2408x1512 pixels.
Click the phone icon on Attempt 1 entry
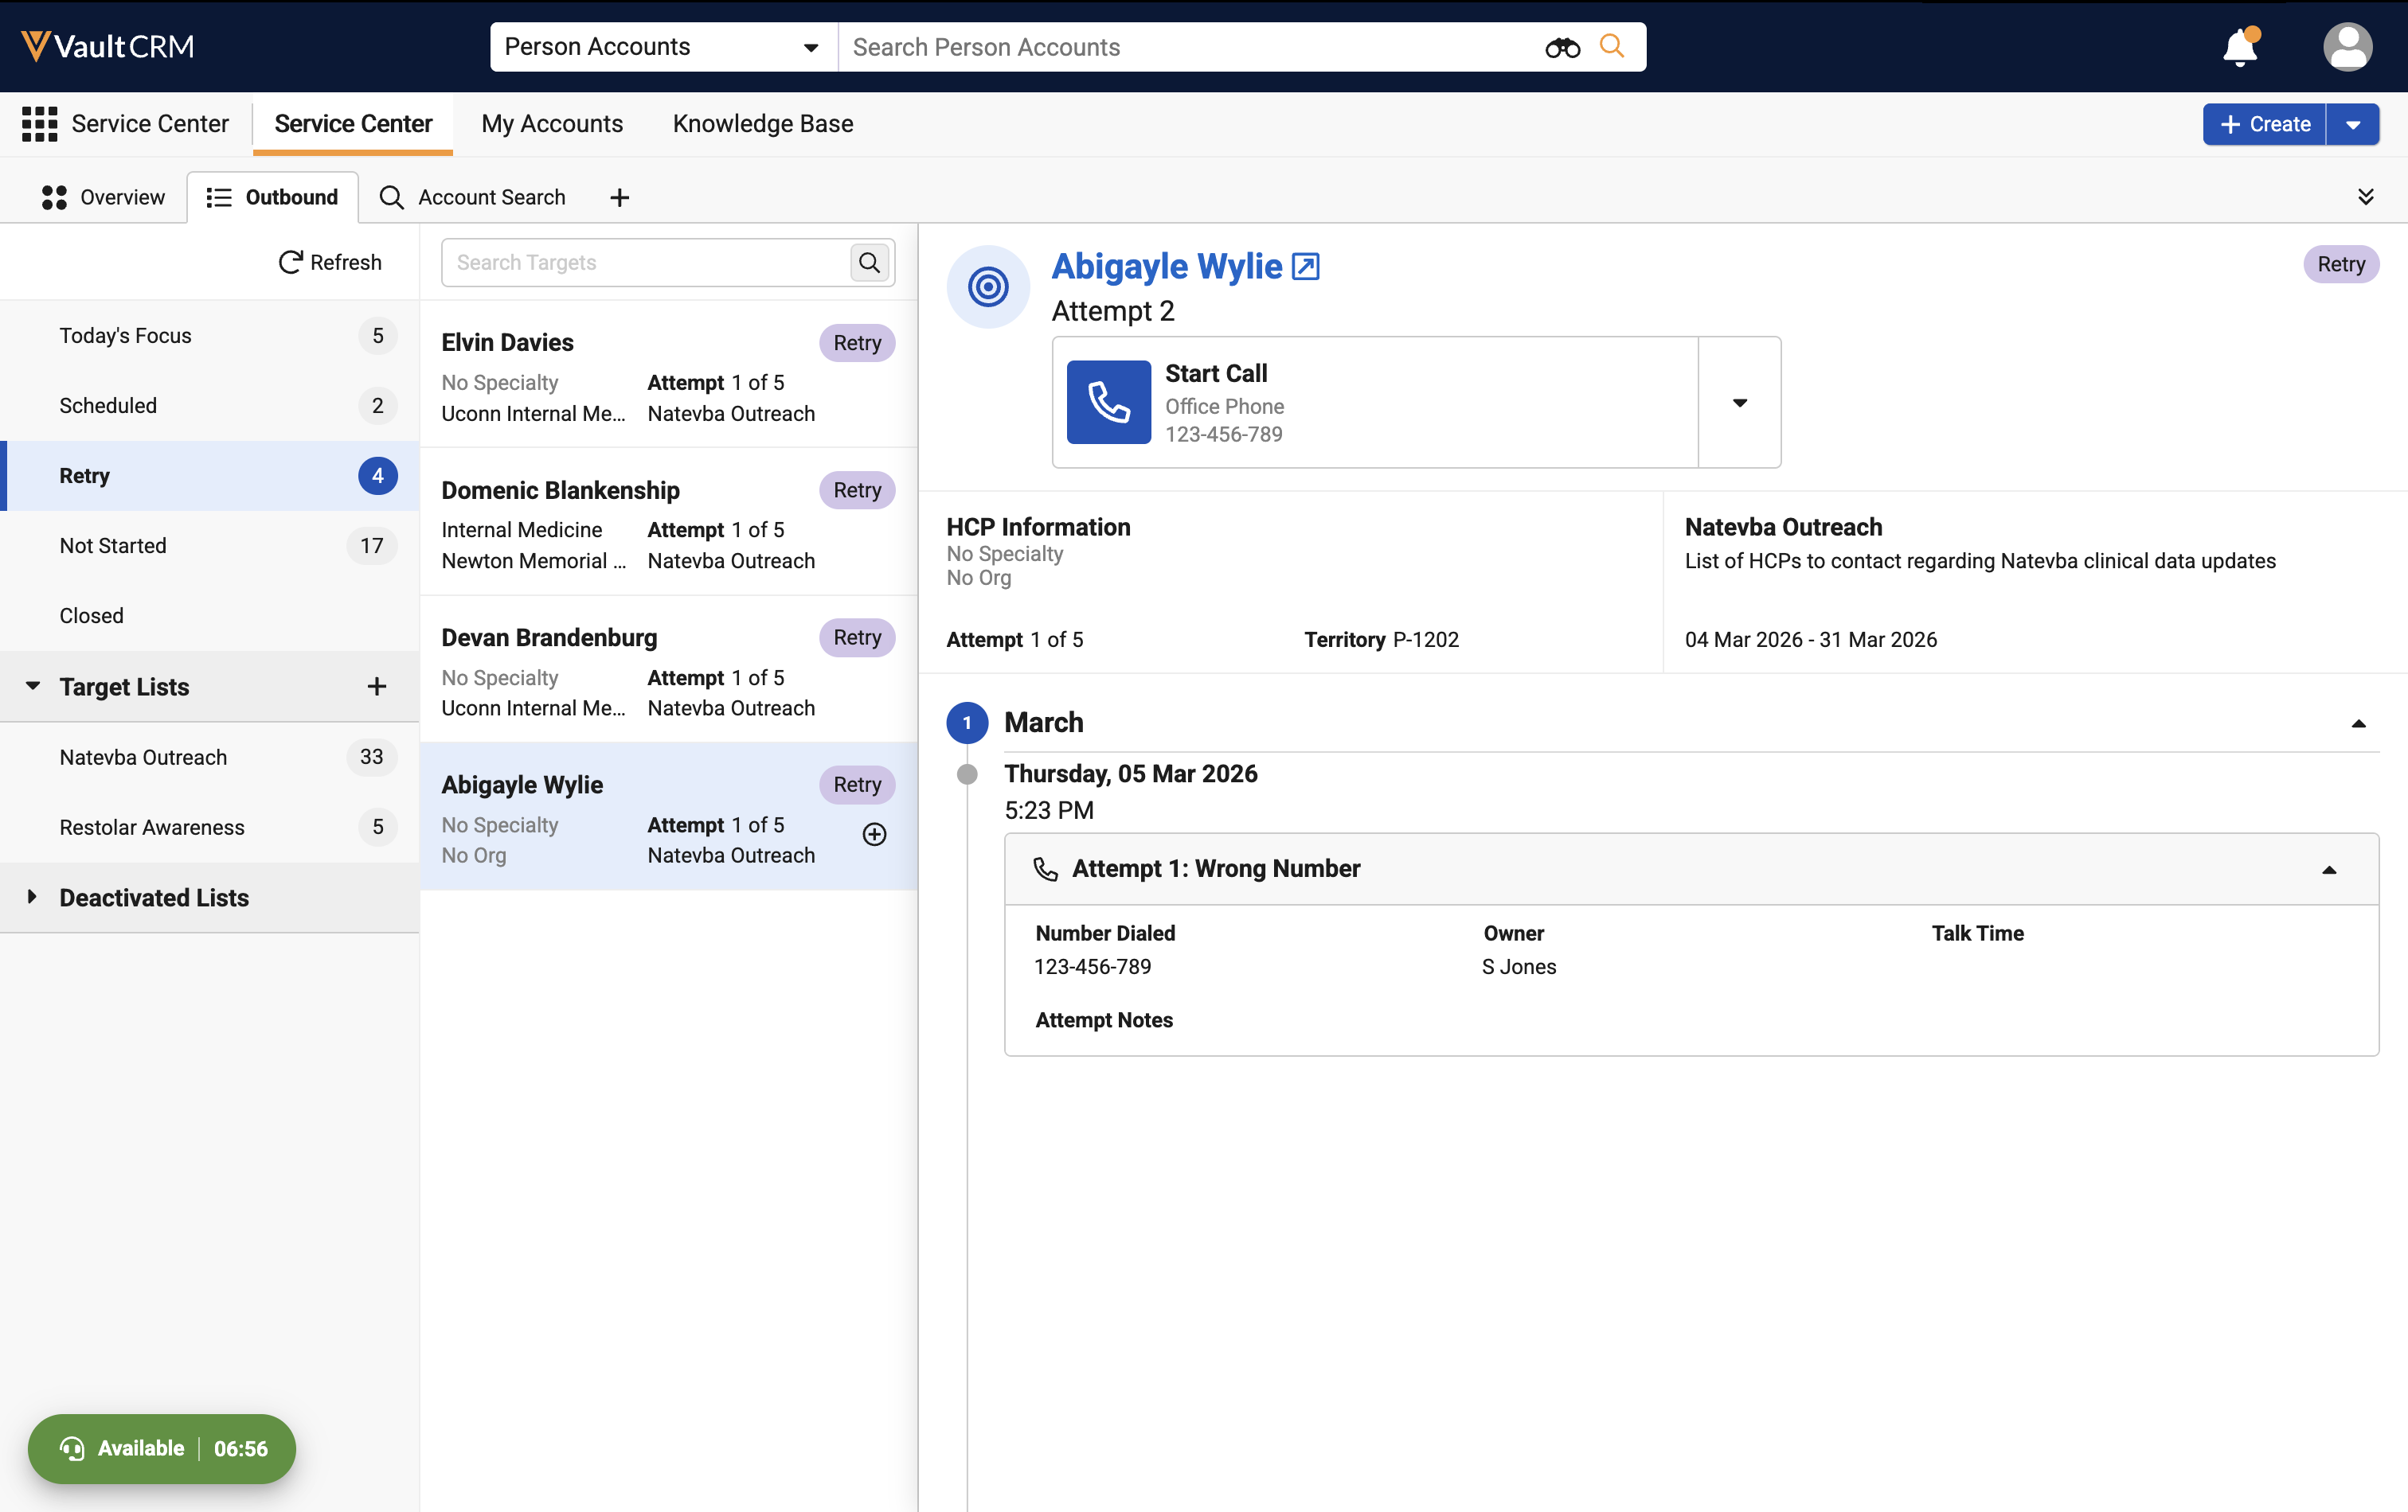1045,870
